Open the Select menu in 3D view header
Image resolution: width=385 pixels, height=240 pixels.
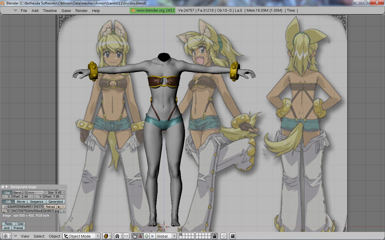tap(39, 236)
